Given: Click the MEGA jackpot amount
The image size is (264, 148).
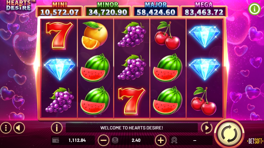Looking at the screenshot, I should tap(204, 12).
